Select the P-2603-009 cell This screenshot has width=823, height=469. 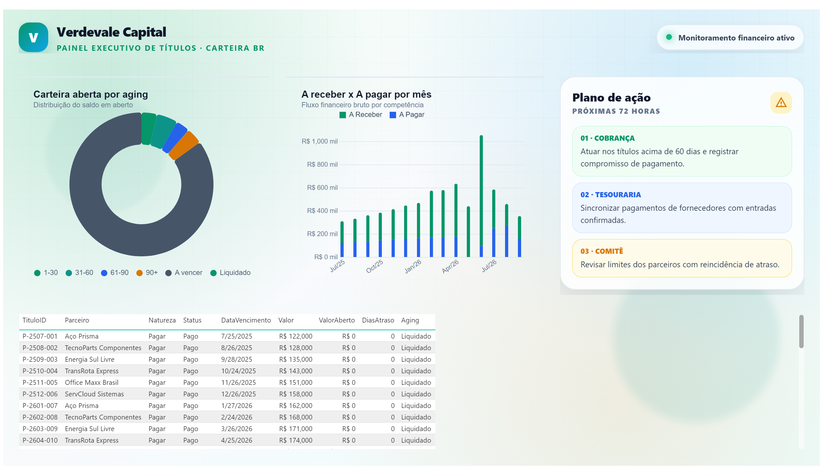[40, 429]
